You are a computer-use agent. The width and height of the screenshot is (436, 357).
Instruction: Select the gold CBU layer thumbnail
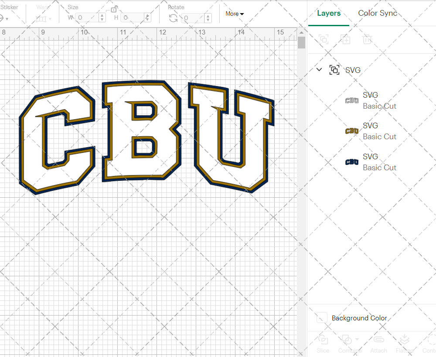351,130
